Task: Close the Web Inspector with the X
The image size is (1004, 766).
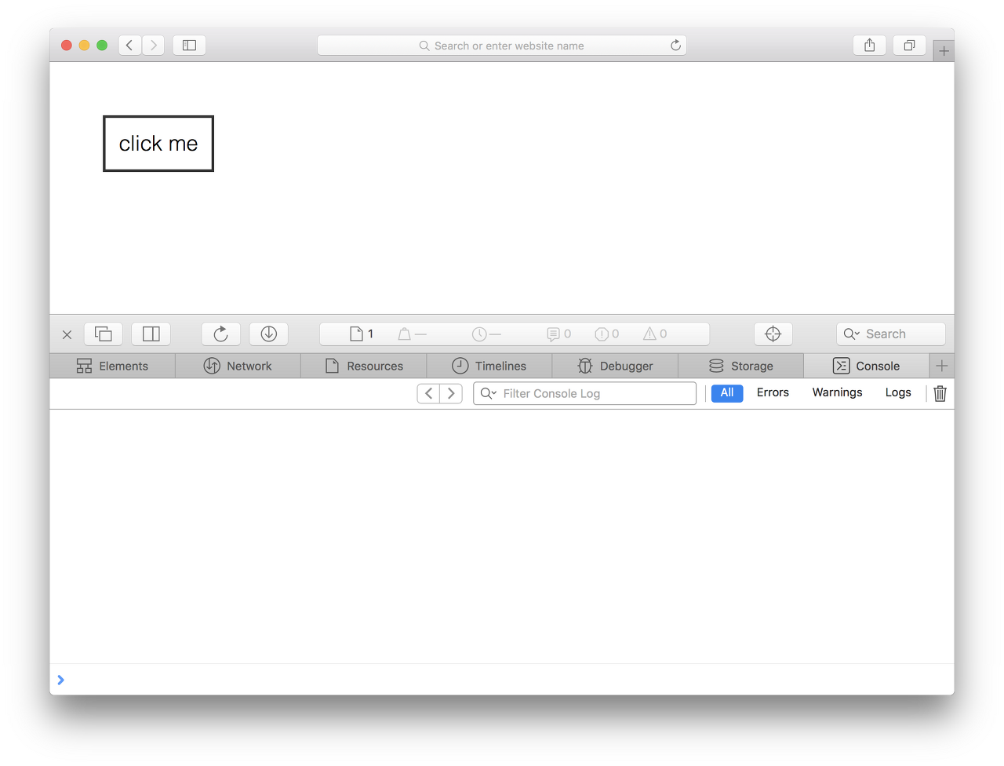Action: point(67,334)
